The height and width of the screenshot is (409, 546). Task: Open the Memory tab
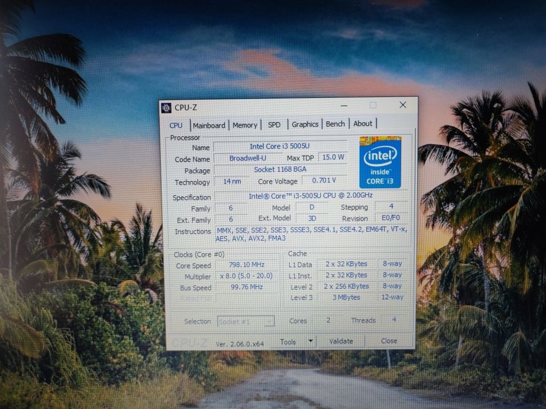click(x=245, y=125)
